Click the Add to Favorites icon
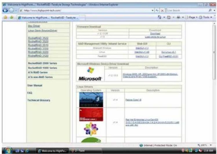This screenshot has width=217, height=154. [12, 17]
